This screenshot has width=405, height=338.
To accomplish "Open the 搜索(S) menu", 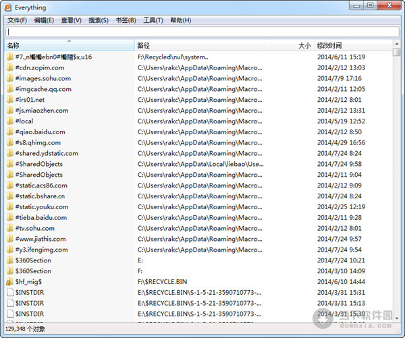I will pos(99,20).
